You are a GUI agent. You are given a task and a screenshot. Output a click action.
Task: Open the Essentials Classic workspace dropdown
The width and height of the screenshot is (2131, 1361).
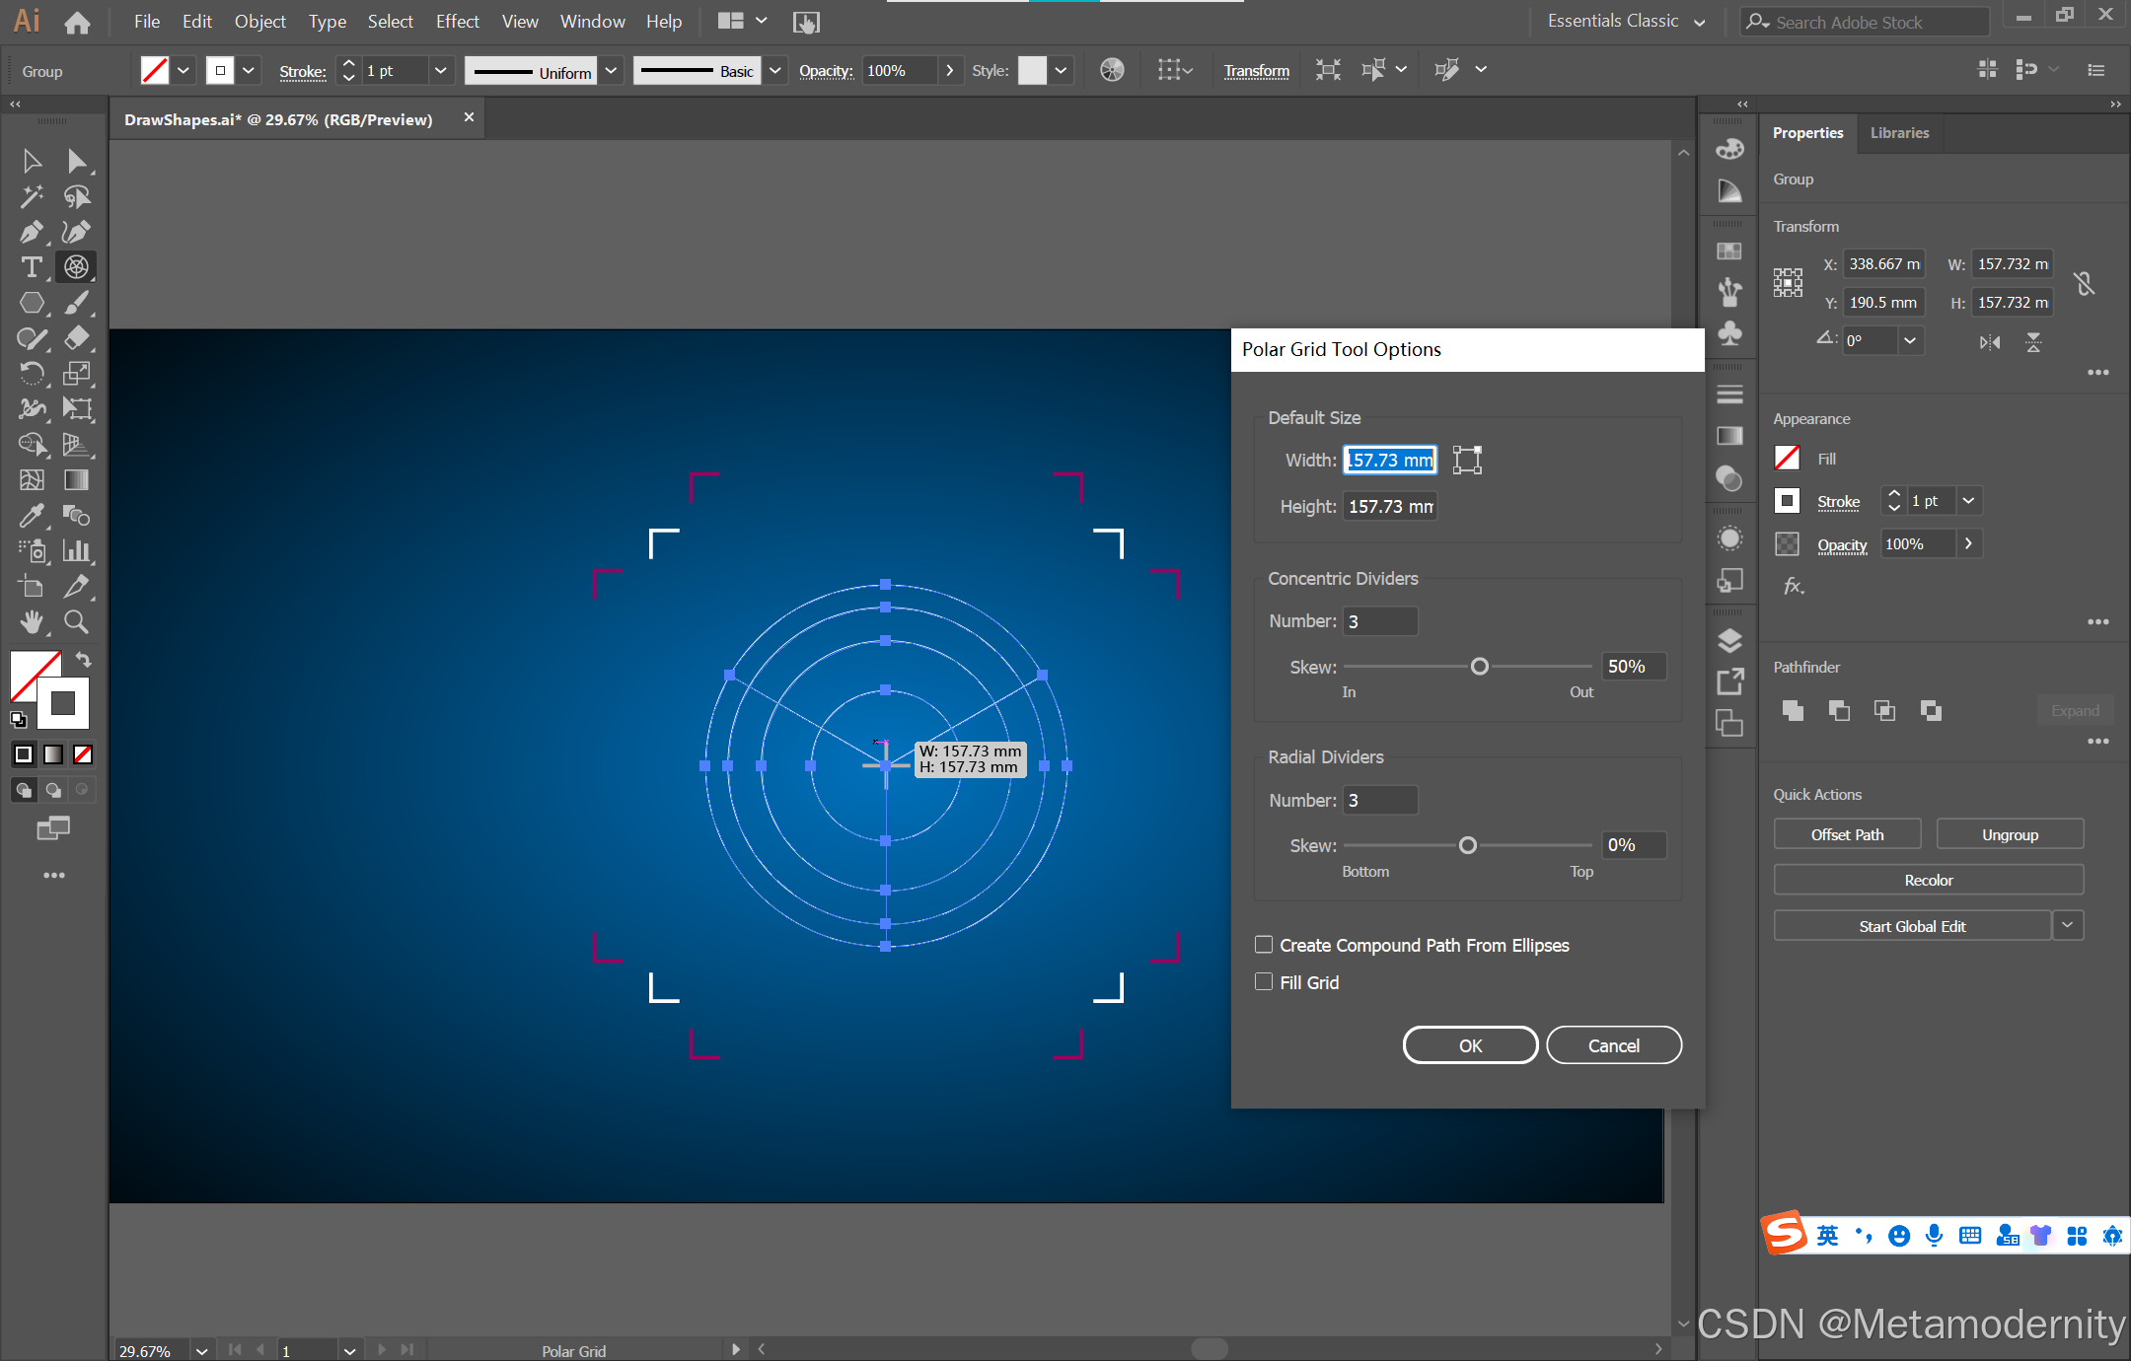pyautogui.click(x=1699, y=22)
